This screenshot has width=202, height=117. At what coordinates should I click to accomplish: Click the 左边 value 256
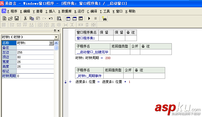35,52
